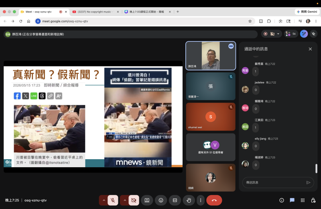Viewport: 321px width, 209px height.
Task: Open the media controls icon
Action: pos(300,21)
